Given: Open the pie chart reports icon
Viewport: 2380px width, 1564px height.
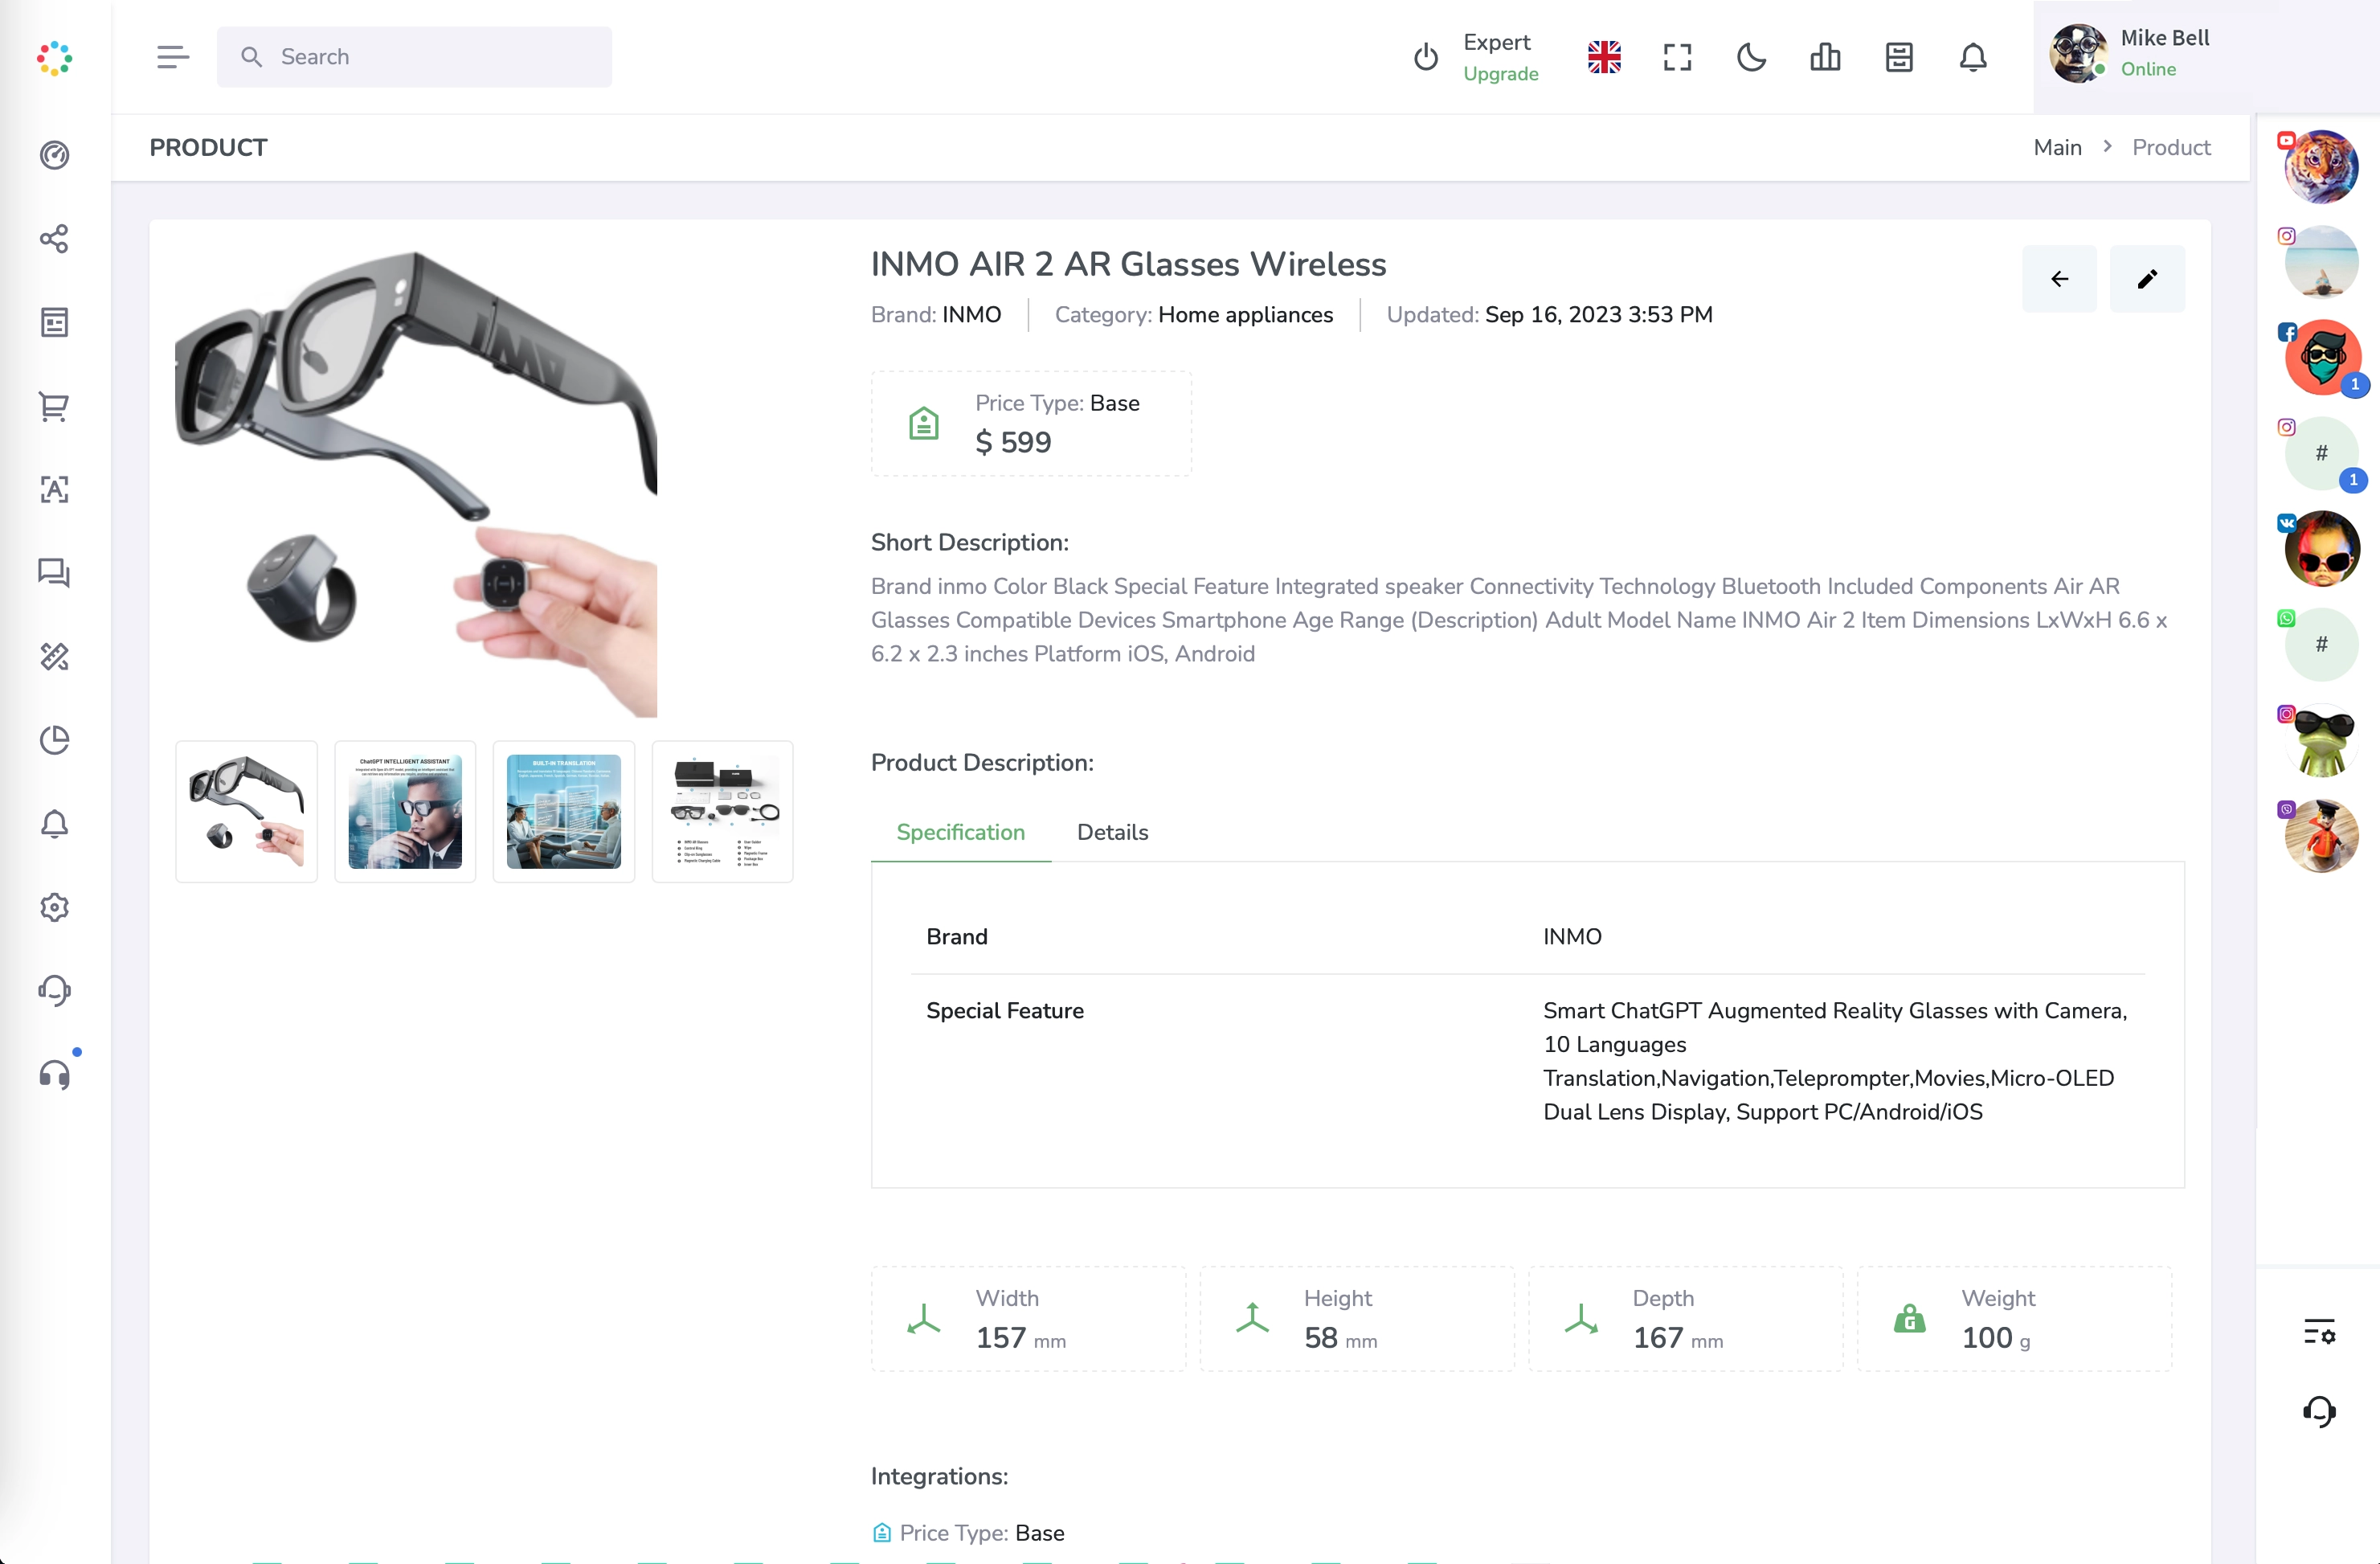Looking at the screenshot, I should click(54, 740).
